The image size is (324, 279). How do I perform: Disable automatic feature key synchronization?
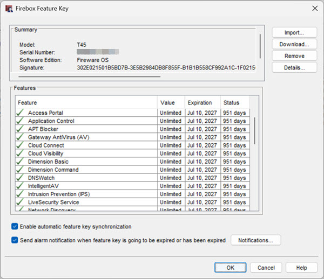pyautogui.click(x=15, y=227)
